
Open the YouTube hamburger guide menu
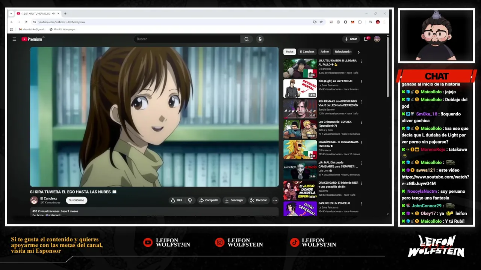pyautogui.click(x=14, y=39)
